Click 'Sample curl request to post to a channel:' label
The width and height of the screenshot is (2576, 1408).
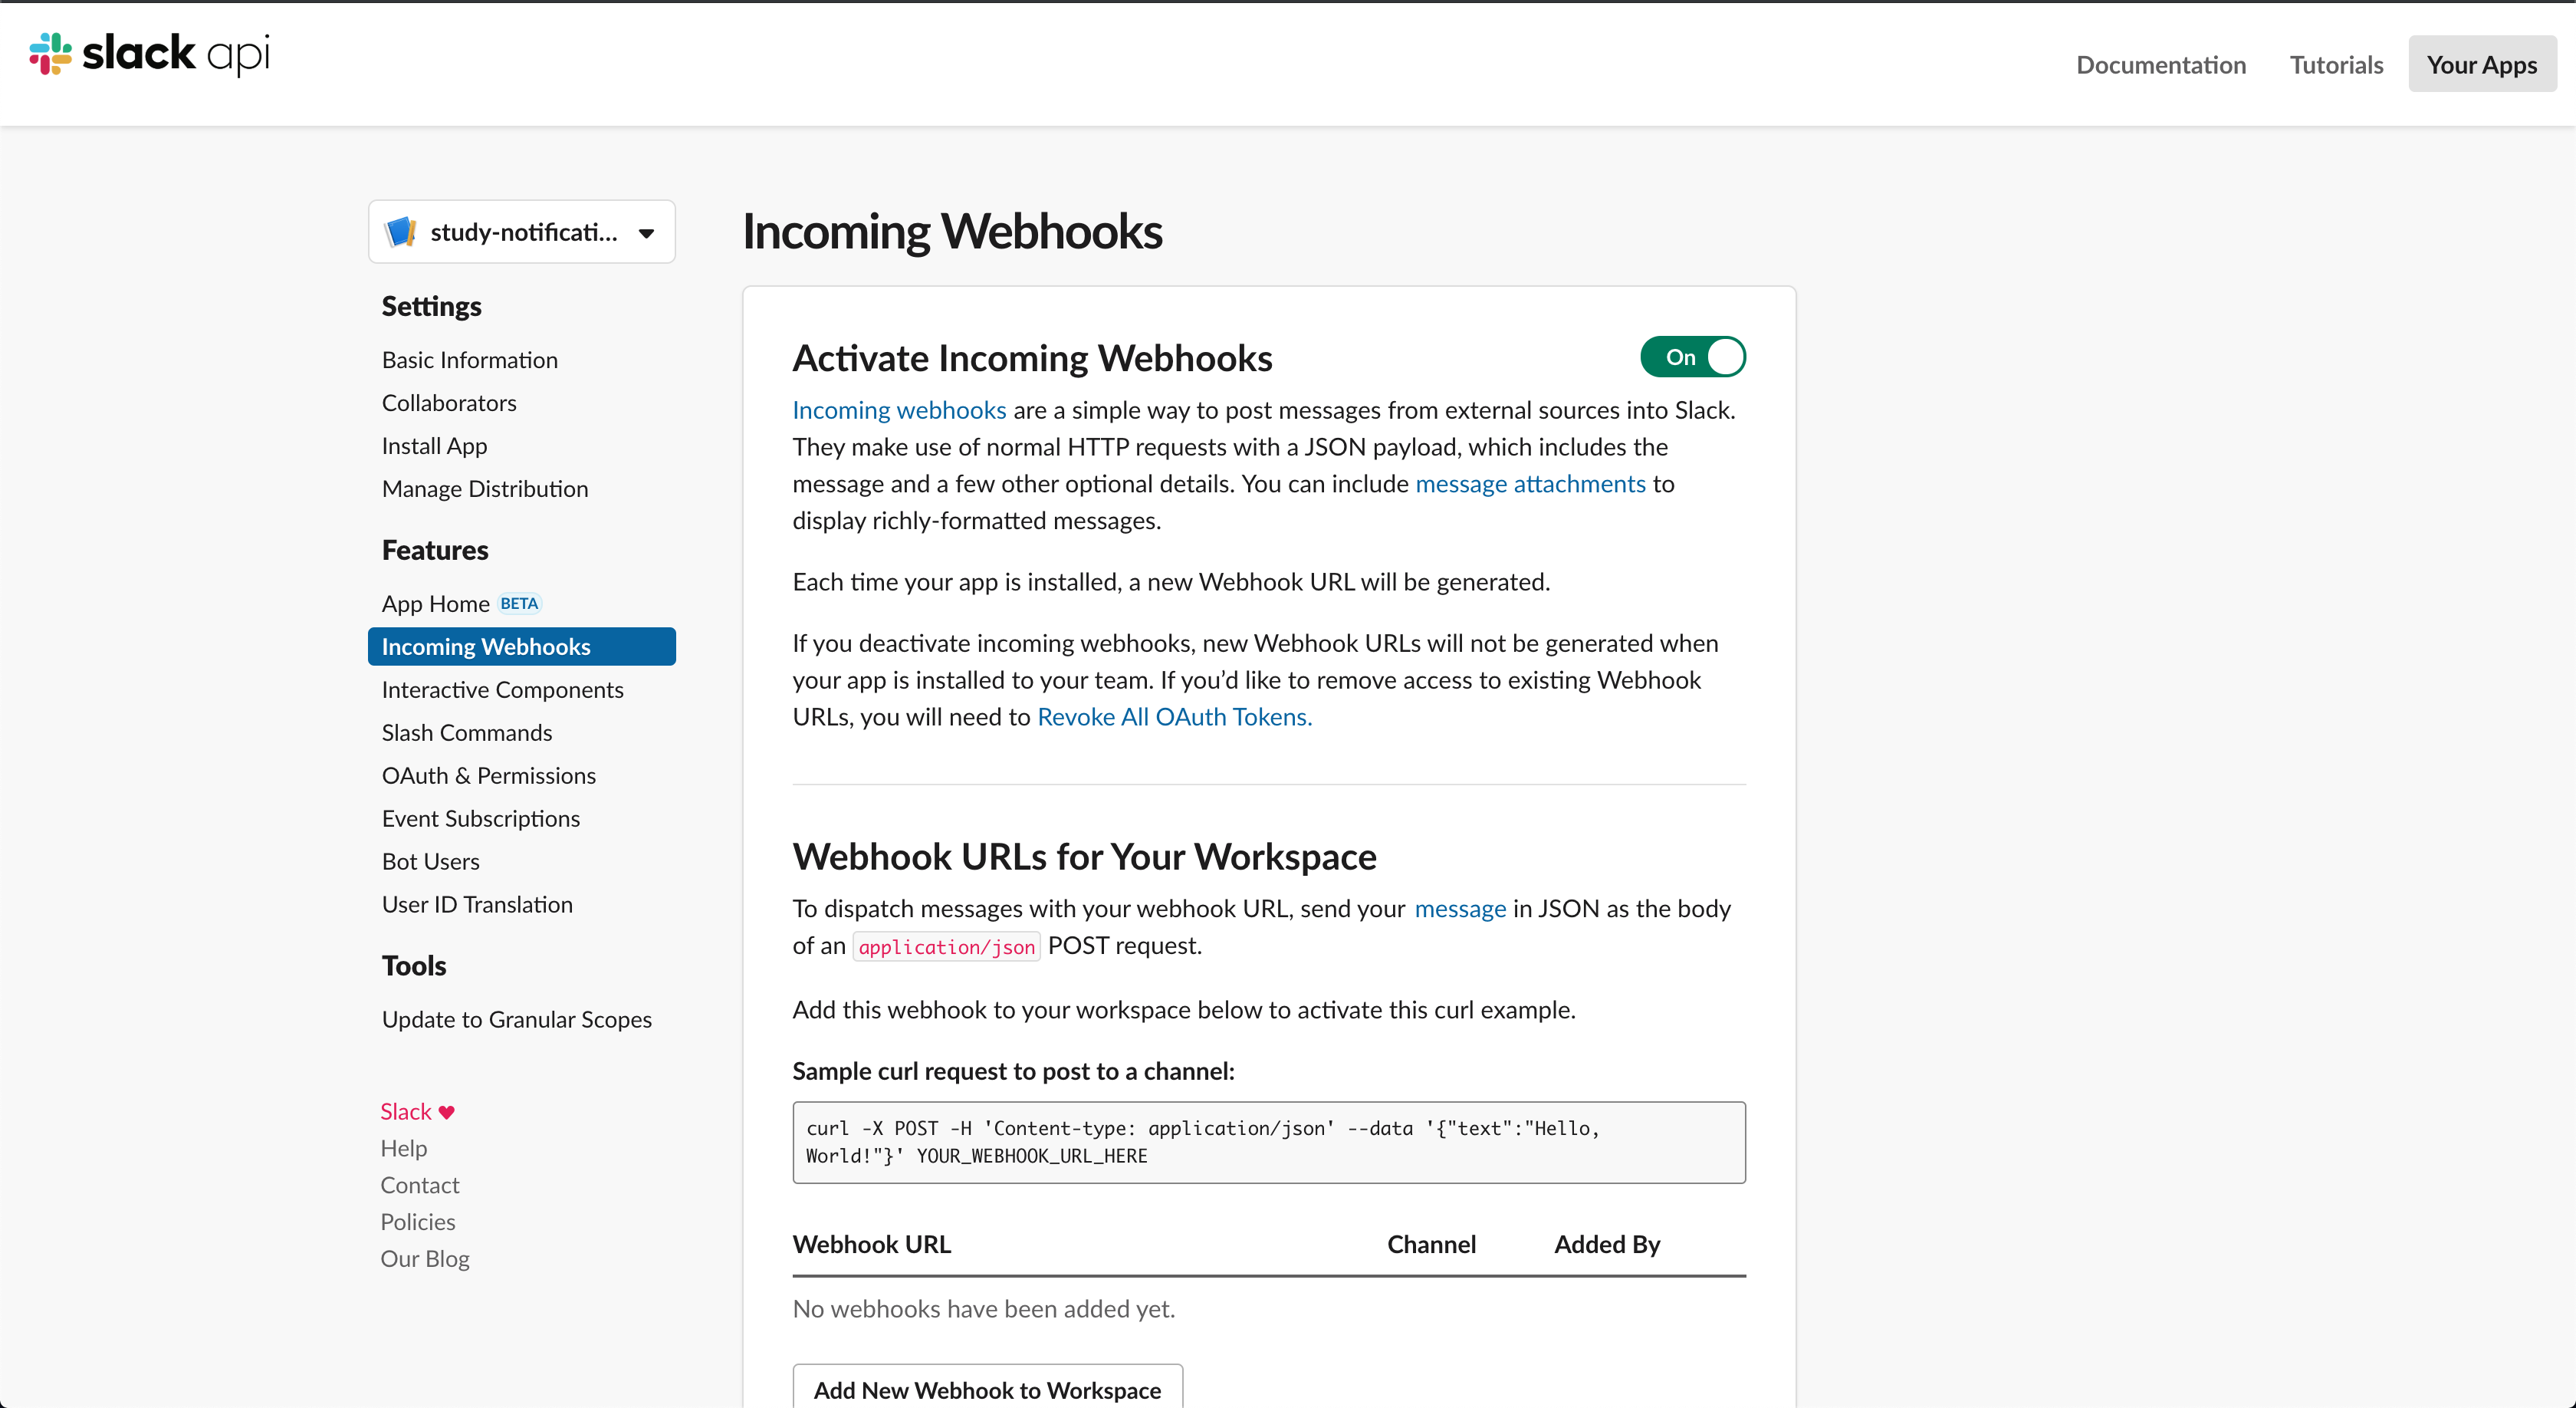1013,1072
